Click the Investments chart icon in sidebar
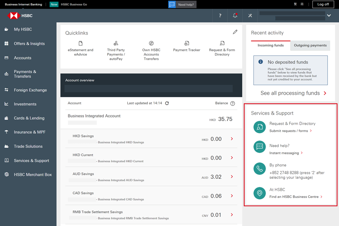339x226 pixels. [7, 104]
